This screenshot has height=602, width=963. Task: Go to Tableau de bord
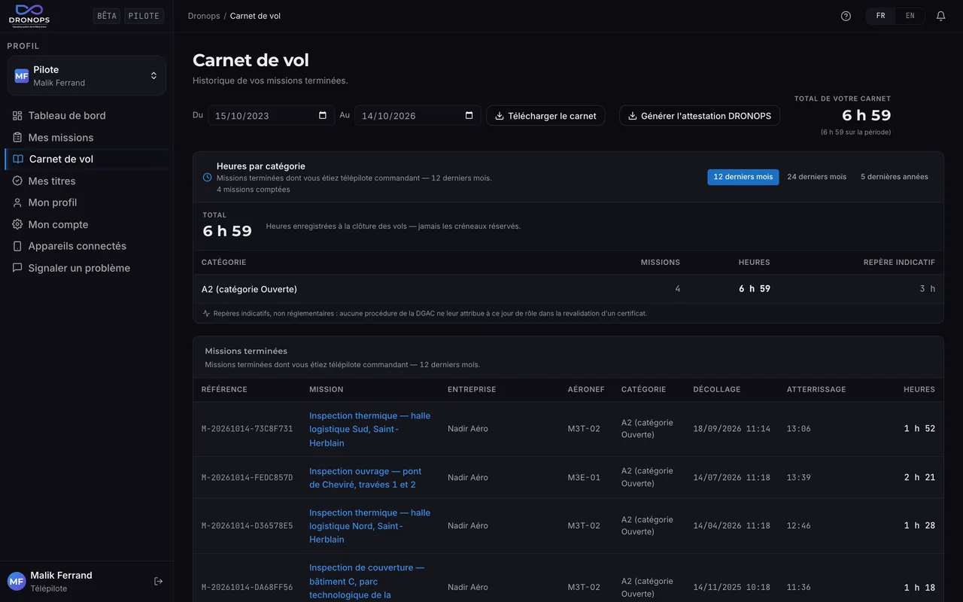pyautogui.click(x=87, y=115)
